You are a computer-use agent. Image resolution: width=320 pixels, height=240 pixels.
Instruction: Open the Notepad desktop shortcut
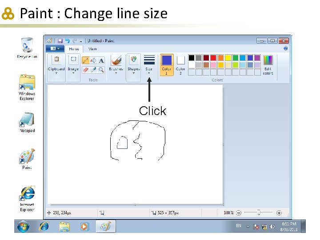click(x=27, y=123)
